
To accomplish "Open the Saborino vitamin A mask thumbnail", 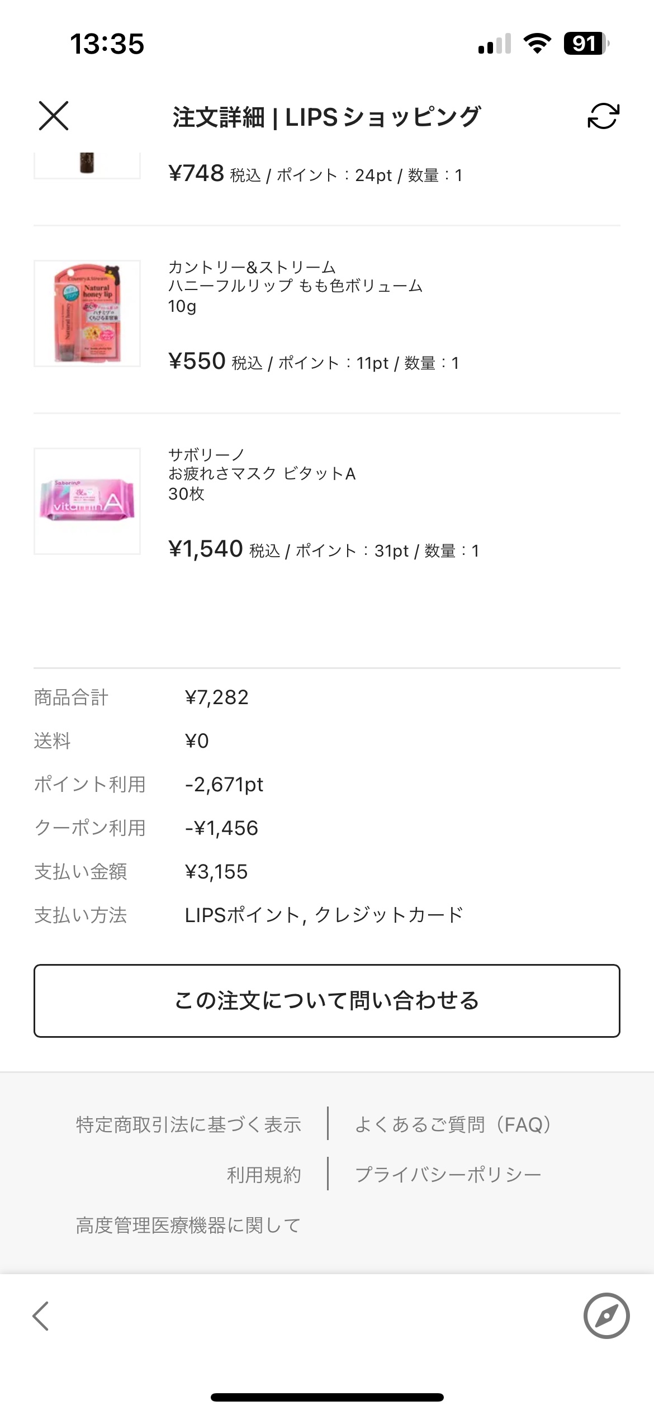I will point(87,501).
